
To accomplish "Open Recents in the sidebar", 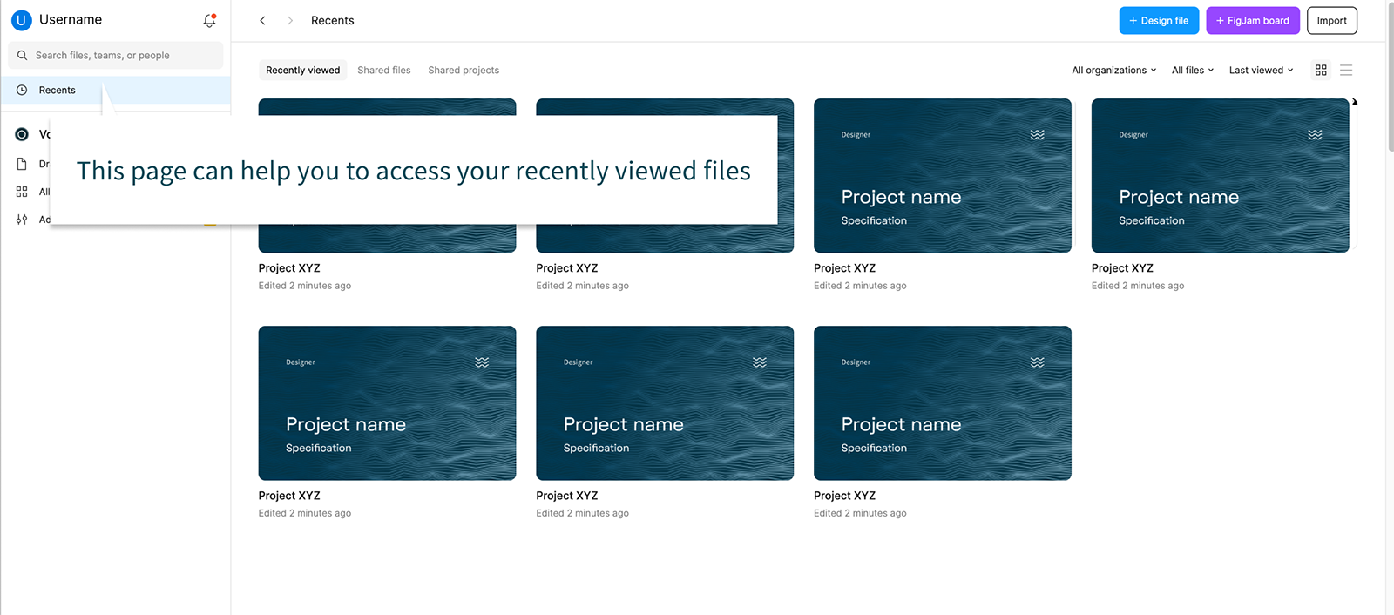I will (x=116, y=90).
